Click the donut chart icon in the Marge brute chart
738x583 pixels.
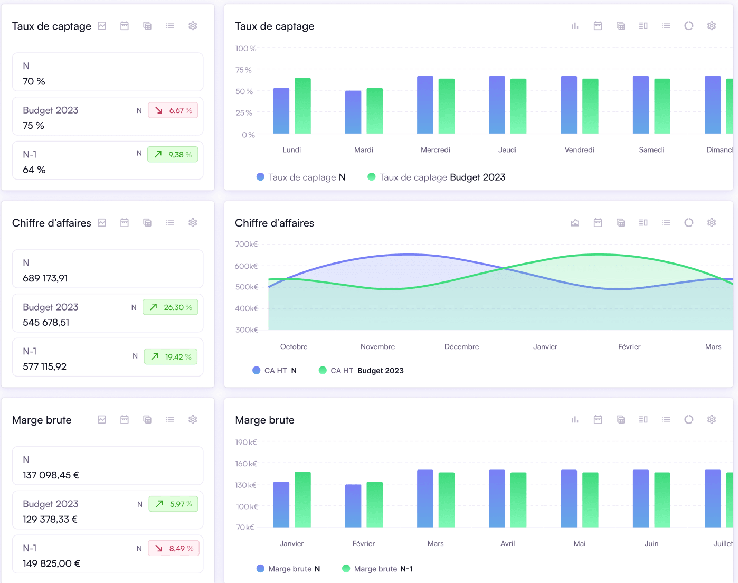[x=689, y=420]
